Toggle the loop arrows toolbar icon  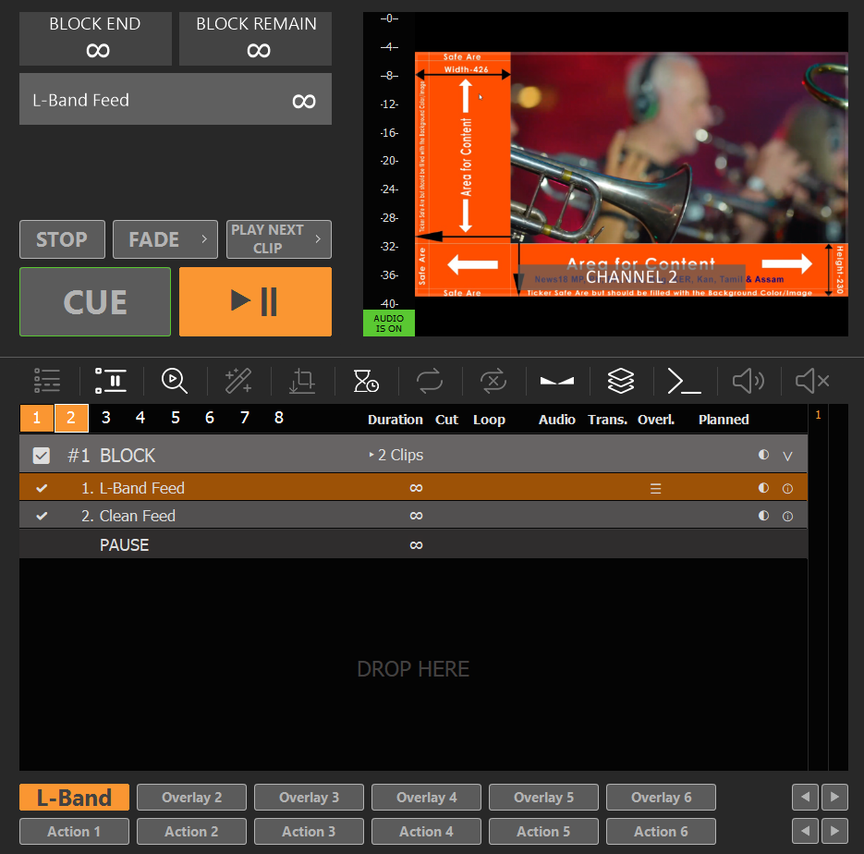(430, 381)
